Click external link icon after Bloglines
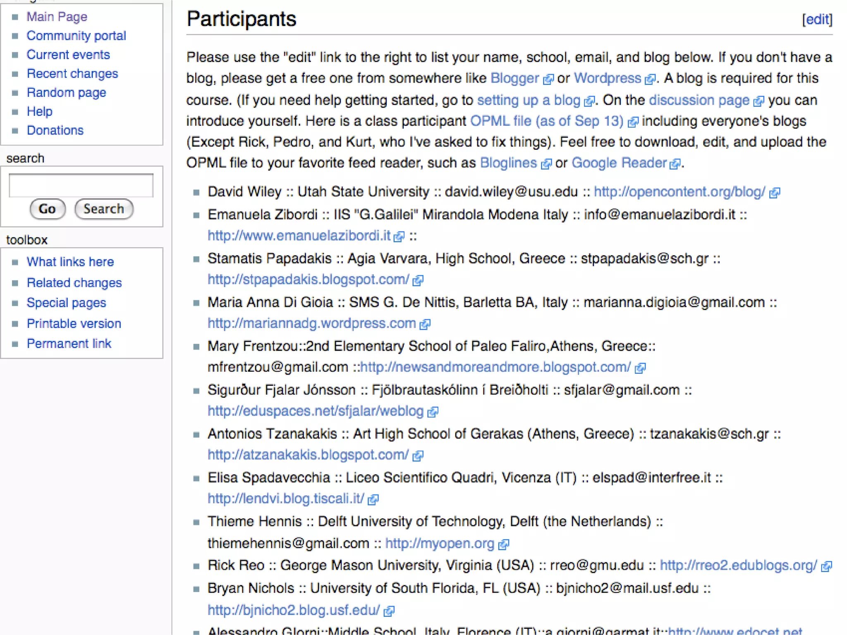This screenshot has height=635, width=847. pyautogui.click(x=546, y=164)
